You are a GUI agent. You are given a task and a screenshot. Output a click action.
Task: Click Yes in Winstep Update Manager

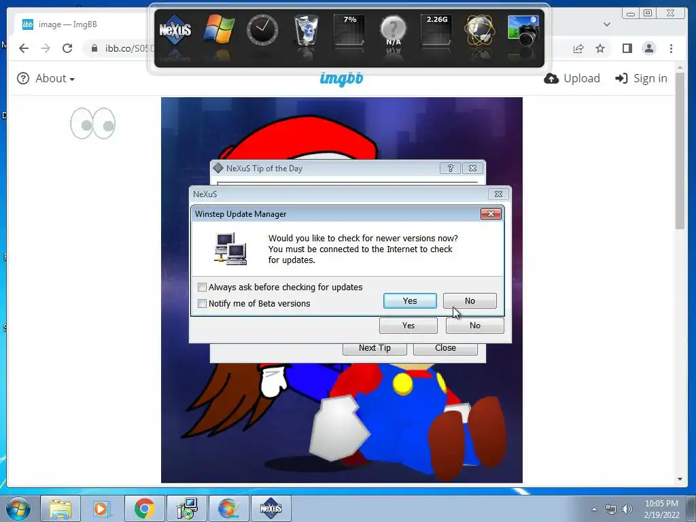coord(410,301)
